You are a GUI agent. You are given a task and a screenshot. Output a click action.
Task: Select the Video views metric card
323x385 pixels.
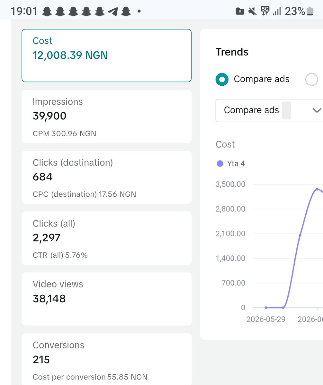tap(107, 299)
